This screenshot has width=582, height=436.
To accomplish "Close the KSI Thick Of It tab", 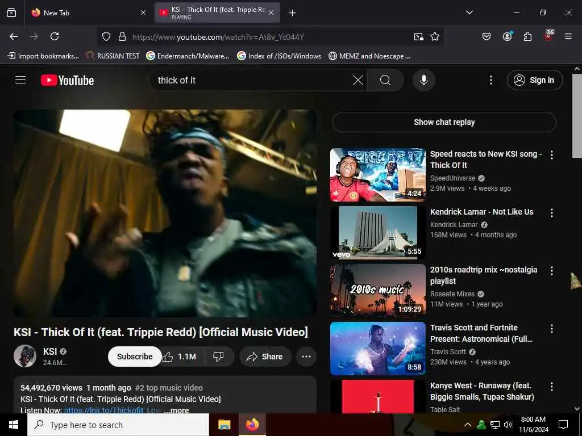I will pos(271,12).
